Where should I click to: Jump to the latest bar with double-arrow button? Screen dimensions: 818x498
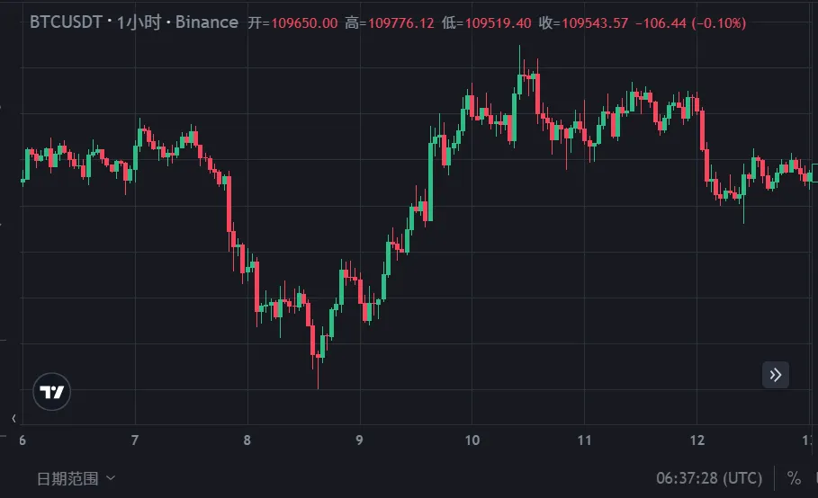tap(776, 374)
